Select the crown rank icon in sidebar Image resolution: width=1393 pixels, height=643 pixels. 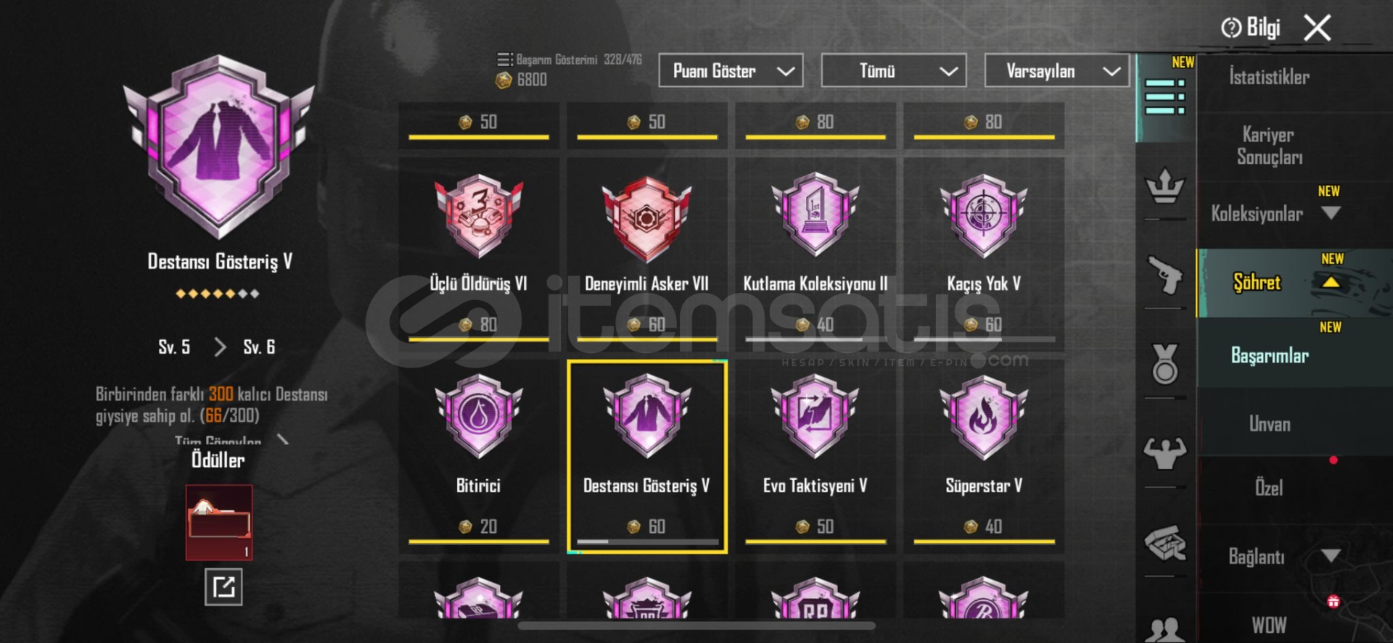(1164, 186)
